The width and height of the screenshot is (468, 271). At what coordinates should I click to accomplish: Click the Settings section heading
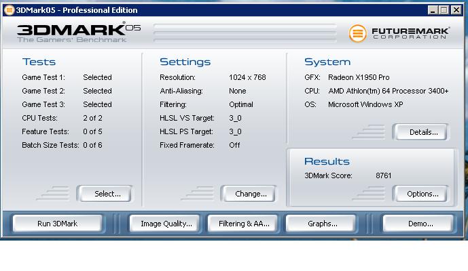point(185,62)
